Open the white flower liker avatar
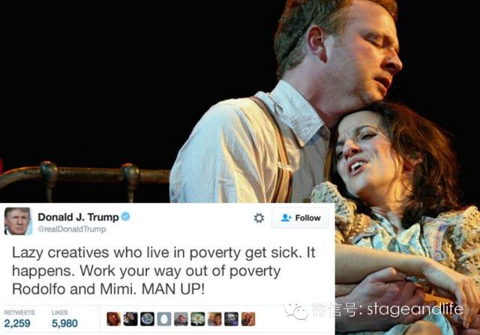 198,319
